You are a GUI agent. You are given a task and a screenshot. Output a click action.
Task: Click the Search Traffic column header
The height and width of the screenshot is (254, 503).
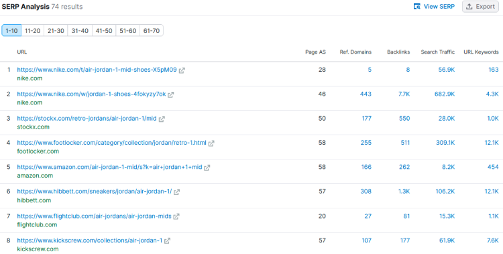[437, 52]
